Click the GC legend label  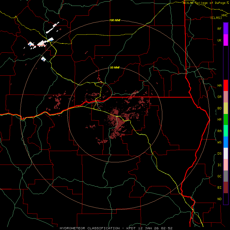click(219, 176)
